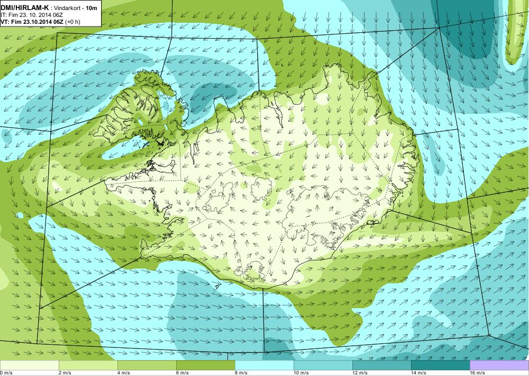529x376 pixels.
Task: Click the "16 m/s" legend label
Action: (477, 373)
